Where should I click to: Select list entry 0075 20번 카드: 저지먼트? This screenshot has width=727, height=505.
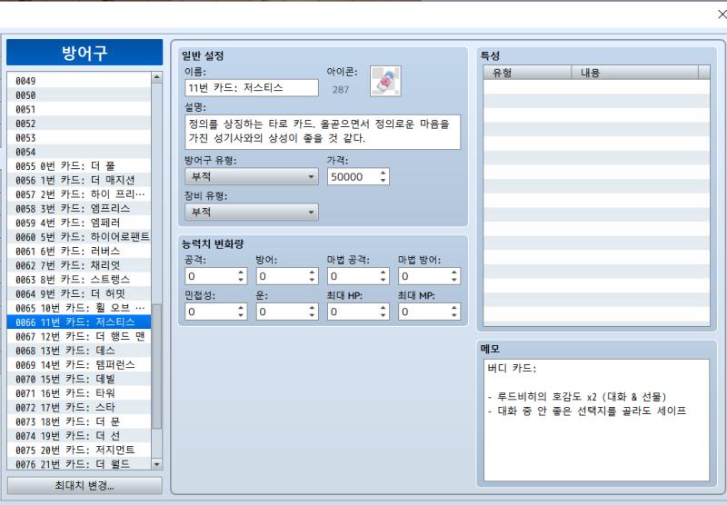point(79,450)
